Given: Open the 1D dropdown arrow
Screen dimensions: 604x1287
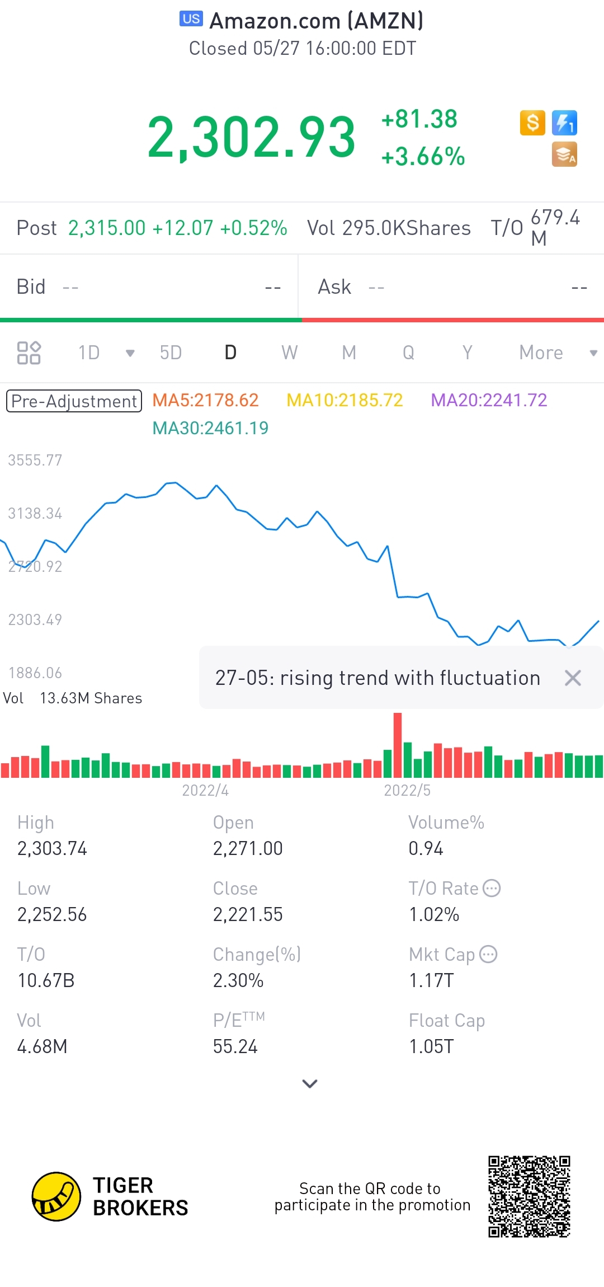Looking at the screenshot, I should 130,353.
